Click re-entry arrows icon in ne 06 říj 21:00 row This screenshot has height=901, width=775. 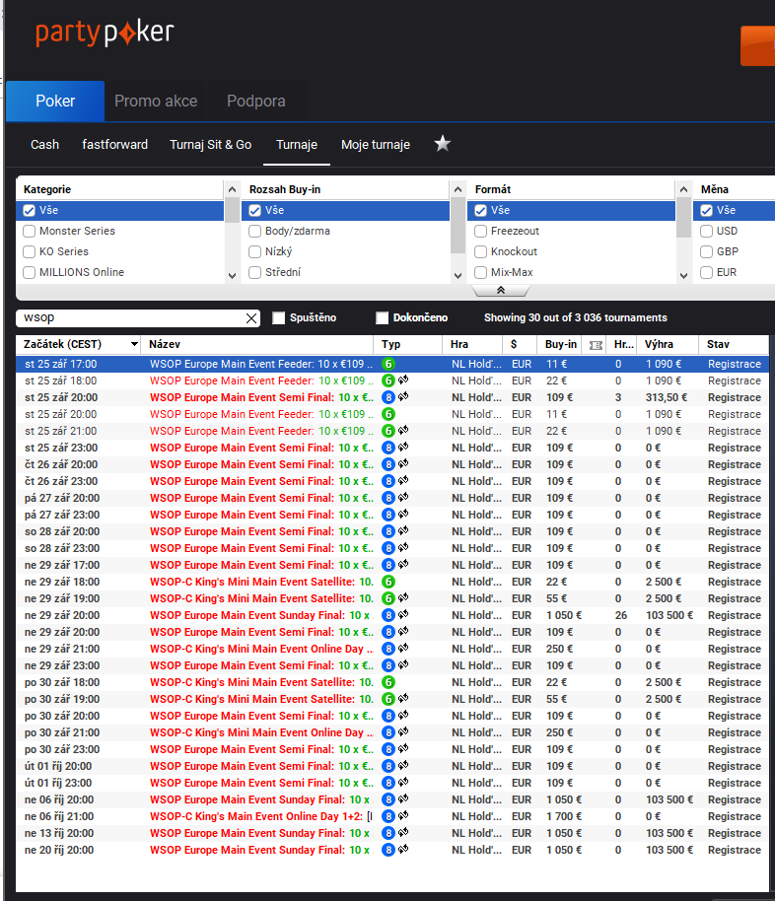pyautogui.click(x=403, y=815)
